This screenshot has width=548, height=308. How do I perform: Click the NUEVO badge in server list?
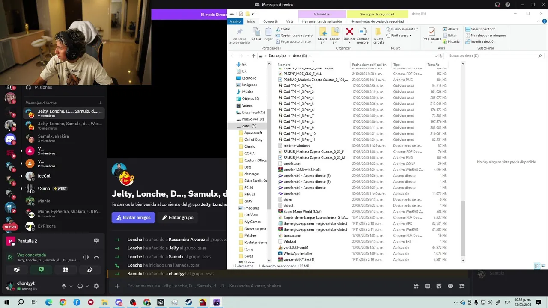pyautogui.click(x=10, y=227)
